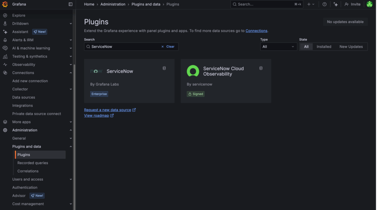Expand Testing & synthetics chevron
This screenshot has height=210, width=377.
pos(71,56)
